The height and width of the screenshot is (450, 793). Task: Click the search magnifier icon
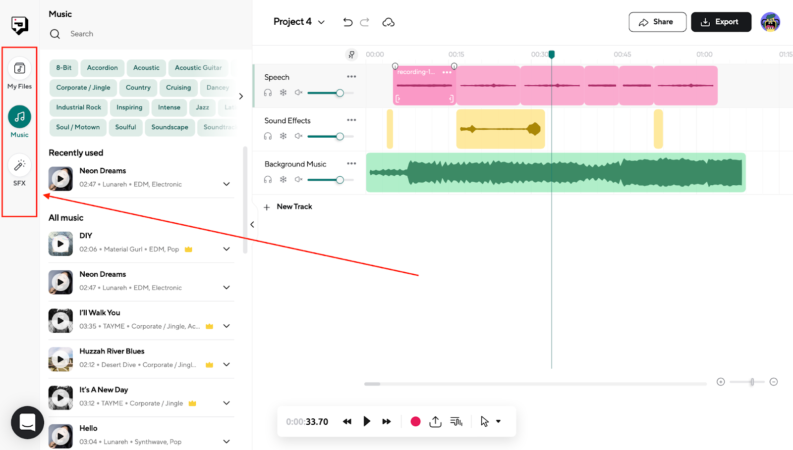pos(55,34)
